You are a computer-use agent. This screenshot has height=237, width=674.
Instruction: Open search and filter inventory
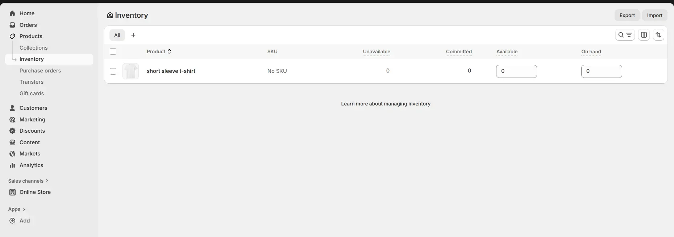coord(625,35)
